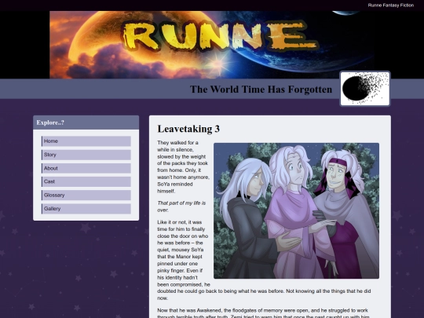The width and height of the screenshot is (424, 318).
Task: Open the Home navigation link
Action: click(x=86, y=141)
